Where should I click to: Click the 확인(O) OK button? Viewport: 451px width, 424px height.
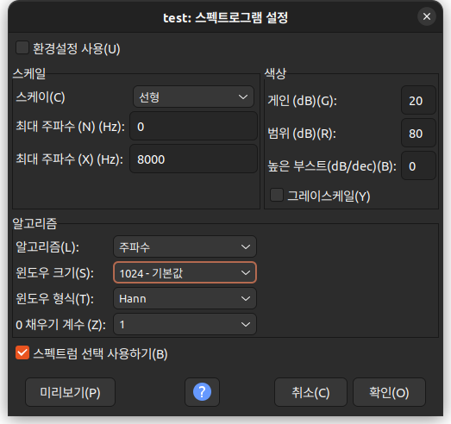pyautogui.click(x=389, y=392)
